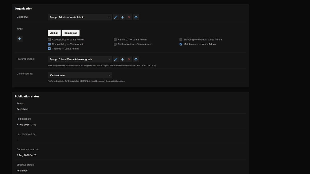The image size is (310, 174).
Task: Click the Add all tags button
Action: click(54, 33)
